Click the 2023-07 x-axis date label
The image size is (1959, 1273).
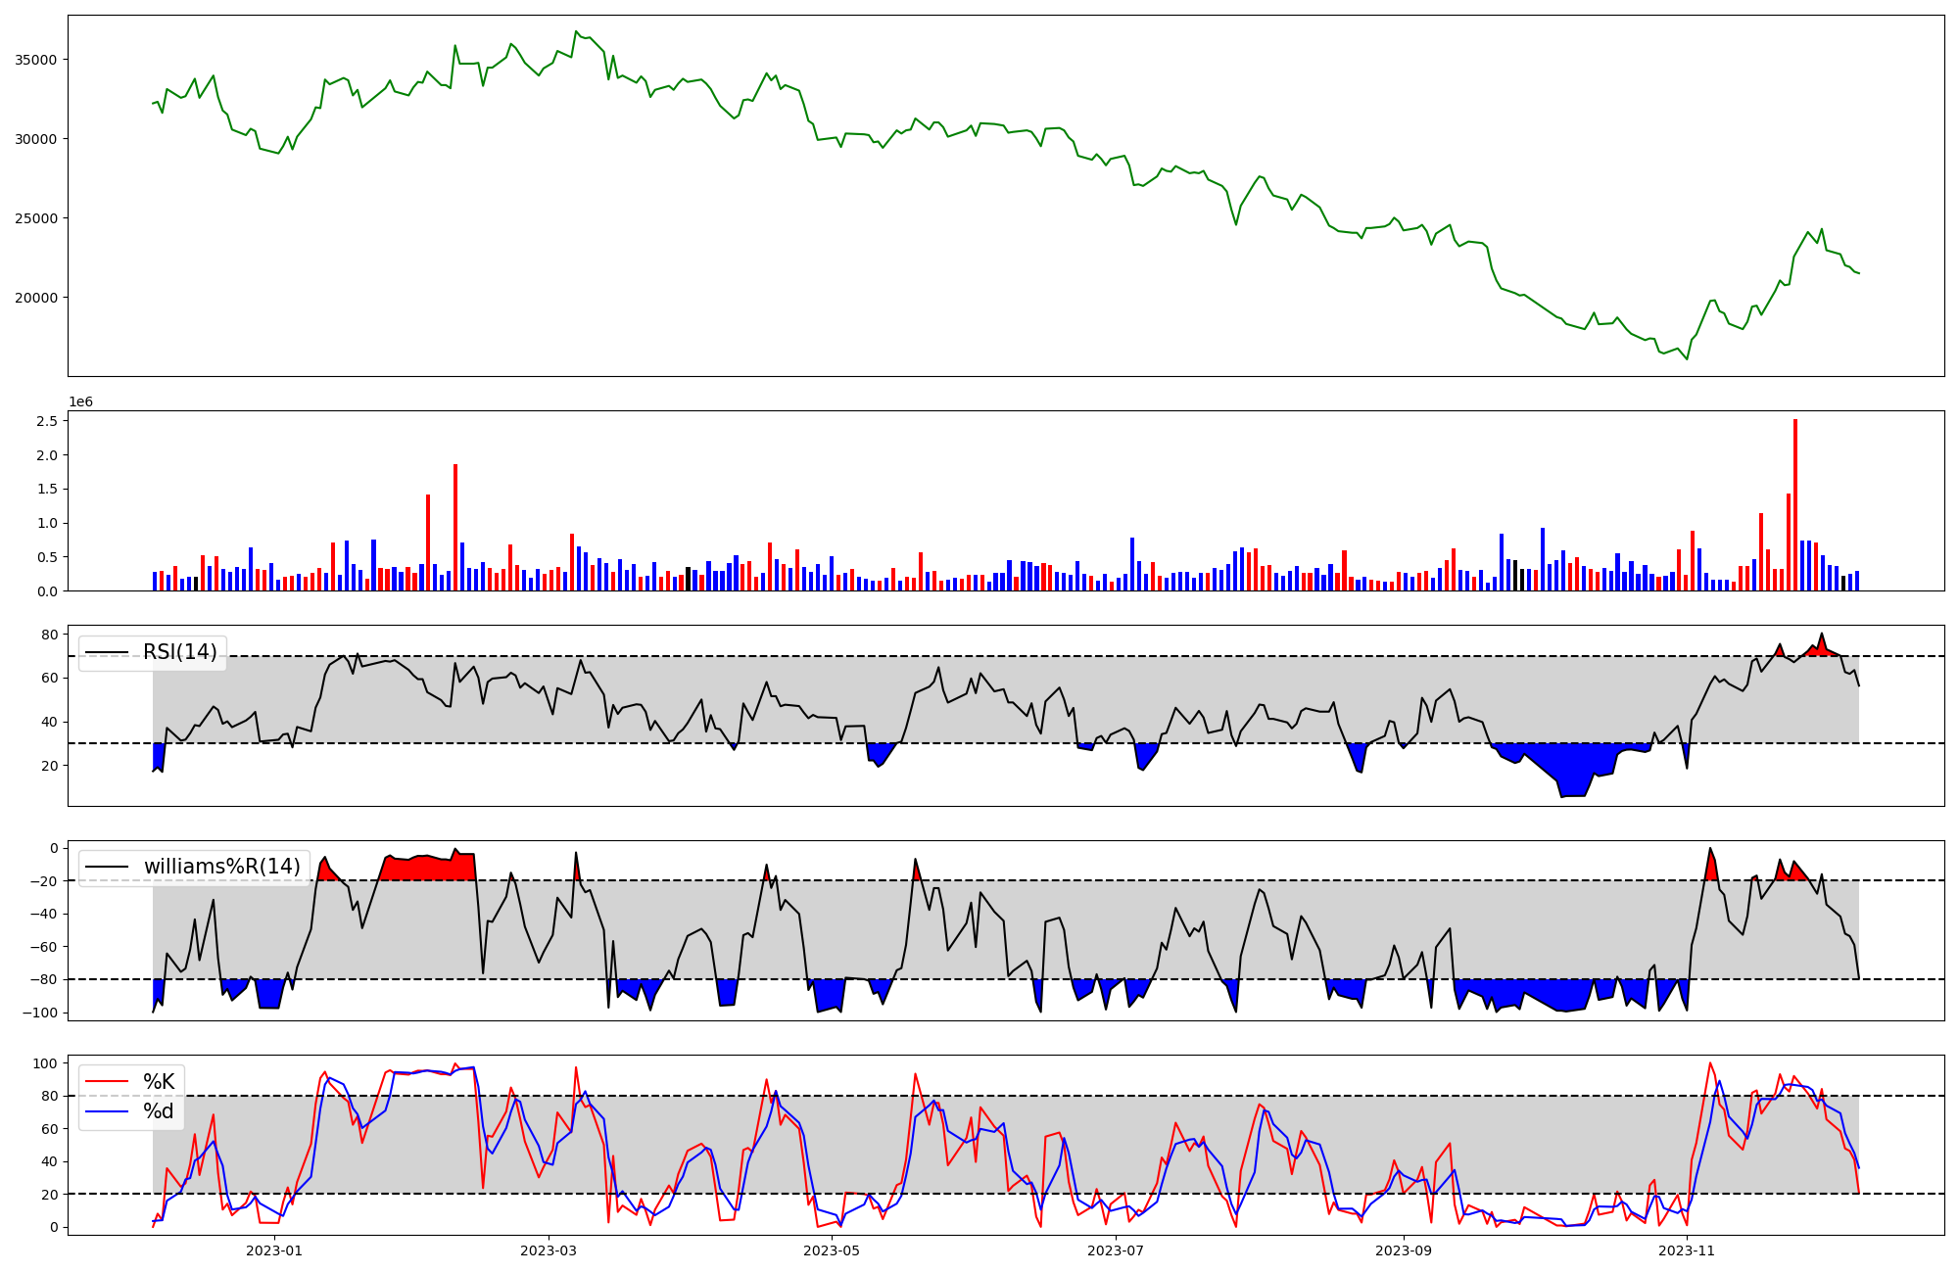1116,1250
